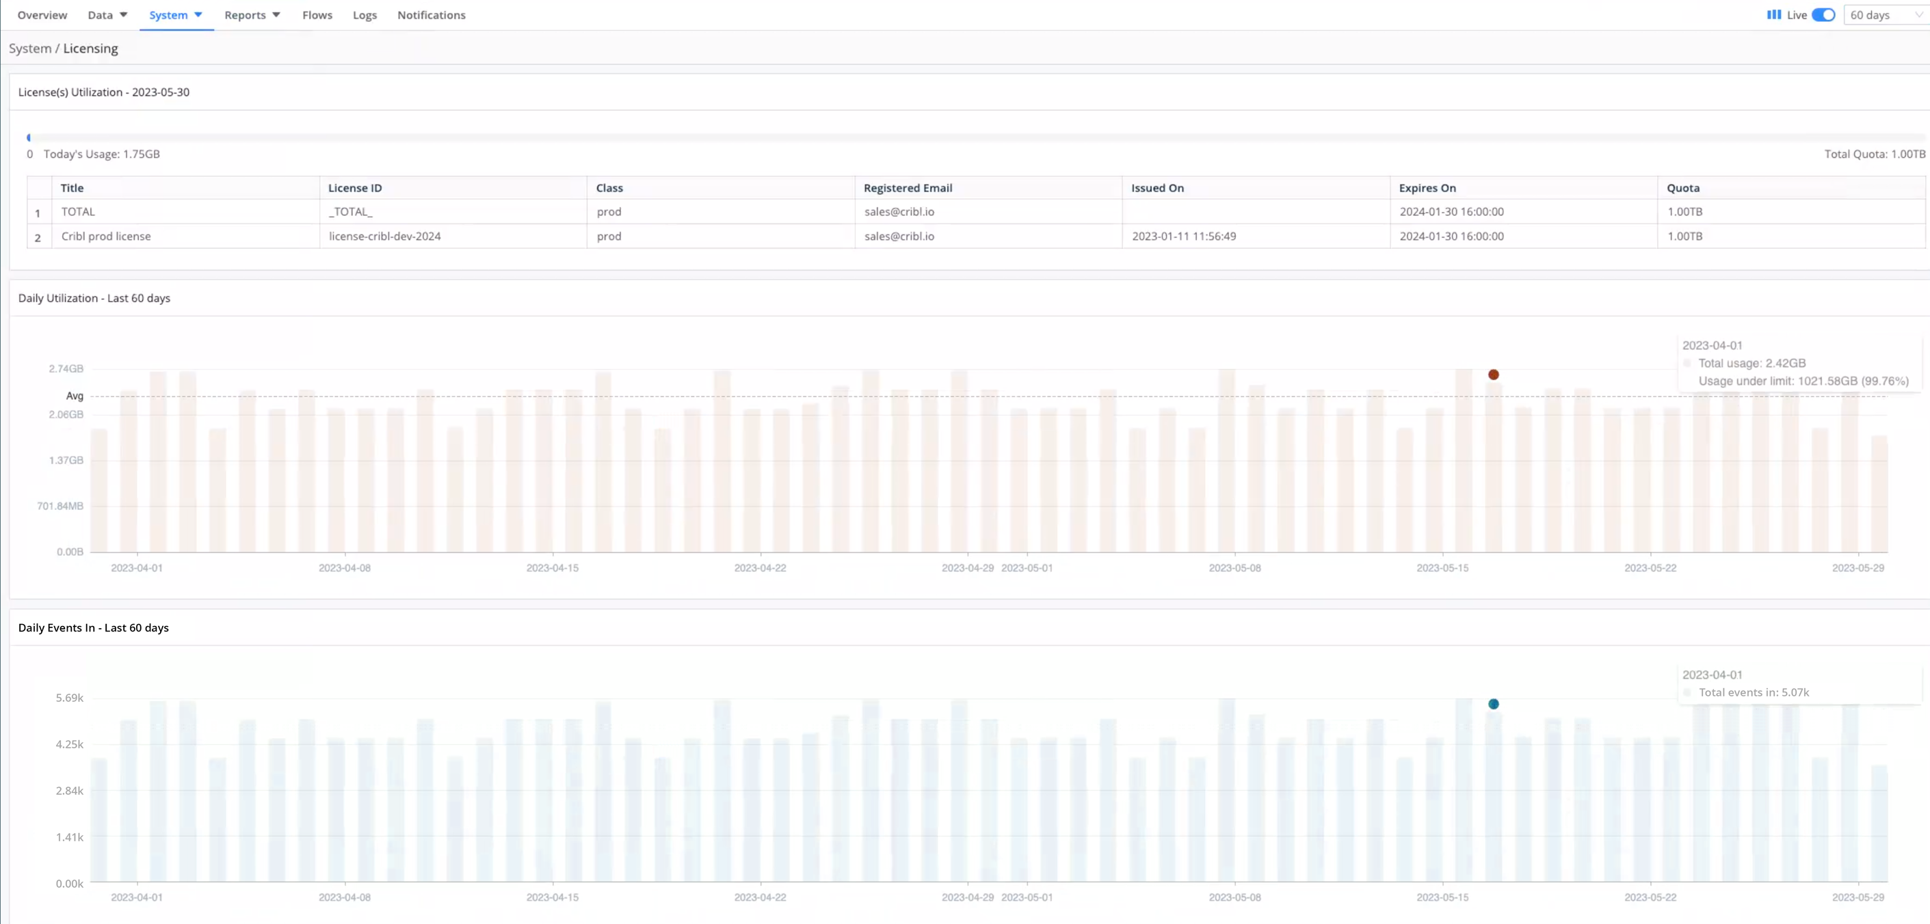The height and width of the screenshot is (924, 1930).
Task: Click the Expires On column header
Action: click(x=1427, y=187)
